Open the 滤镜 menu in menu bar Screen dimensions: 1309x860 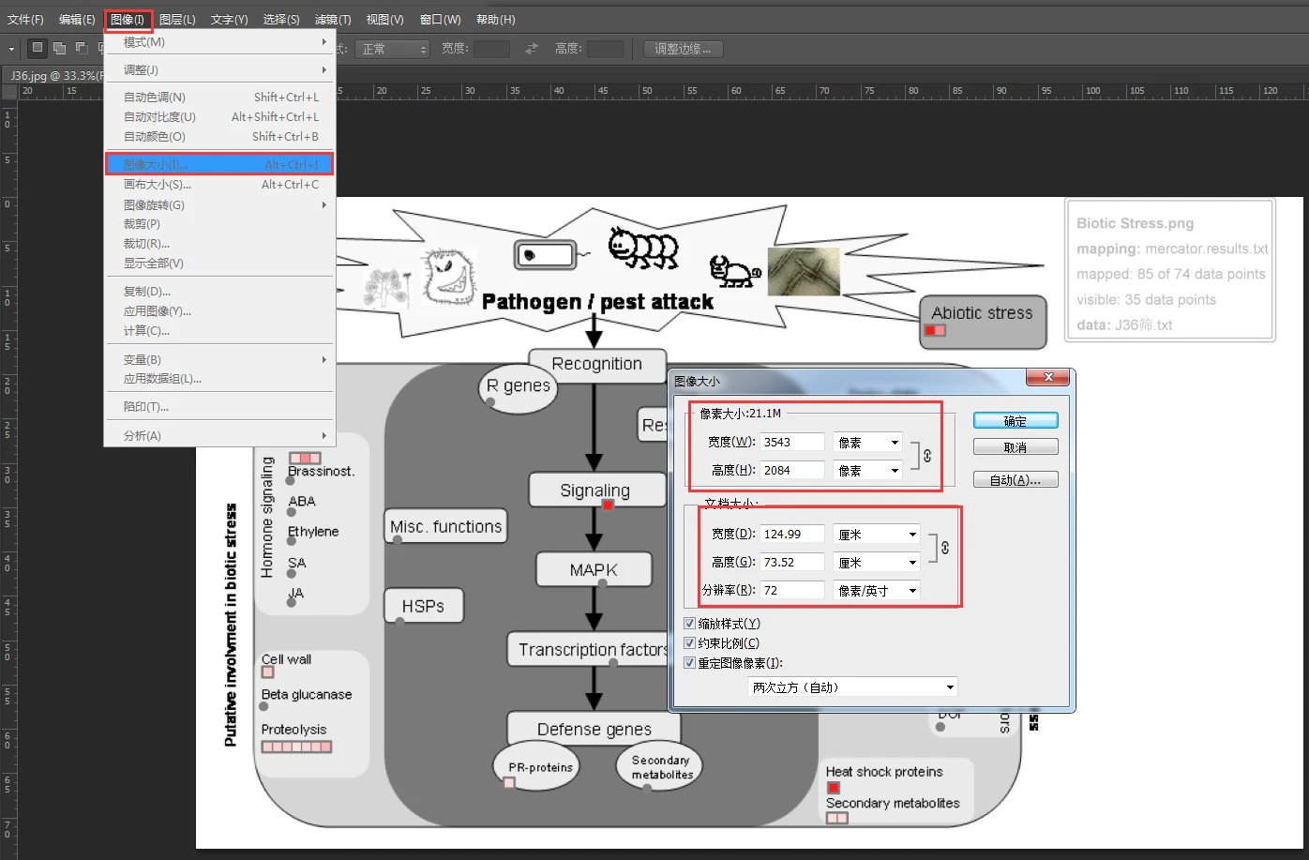tap(332, 19)
